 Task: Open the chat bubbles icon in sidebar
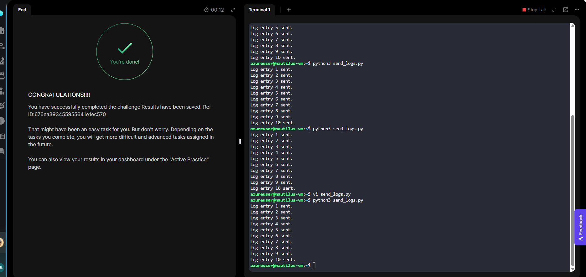tap(2, 151)
